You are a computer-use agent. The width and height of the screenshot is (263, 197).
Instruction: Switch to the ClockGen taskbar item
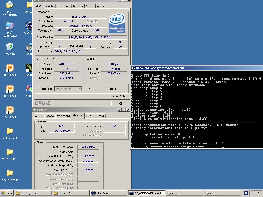pyautogui.click(x=109, y=193)
